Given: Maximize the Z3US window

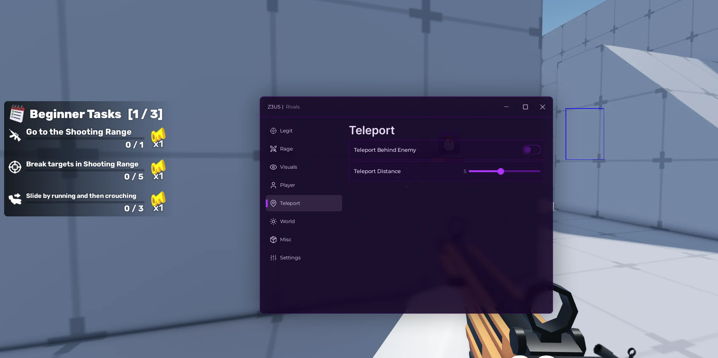Looking at the screenshot, I should click(525, 107).
